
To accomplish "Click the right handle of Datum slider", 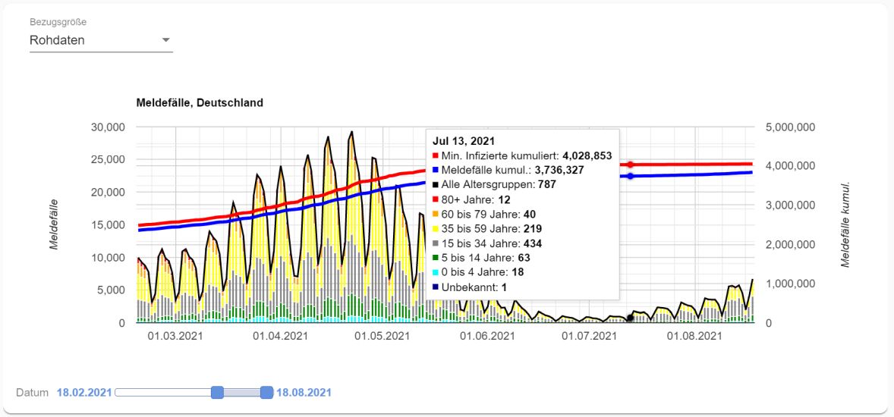I will point(266,392).
